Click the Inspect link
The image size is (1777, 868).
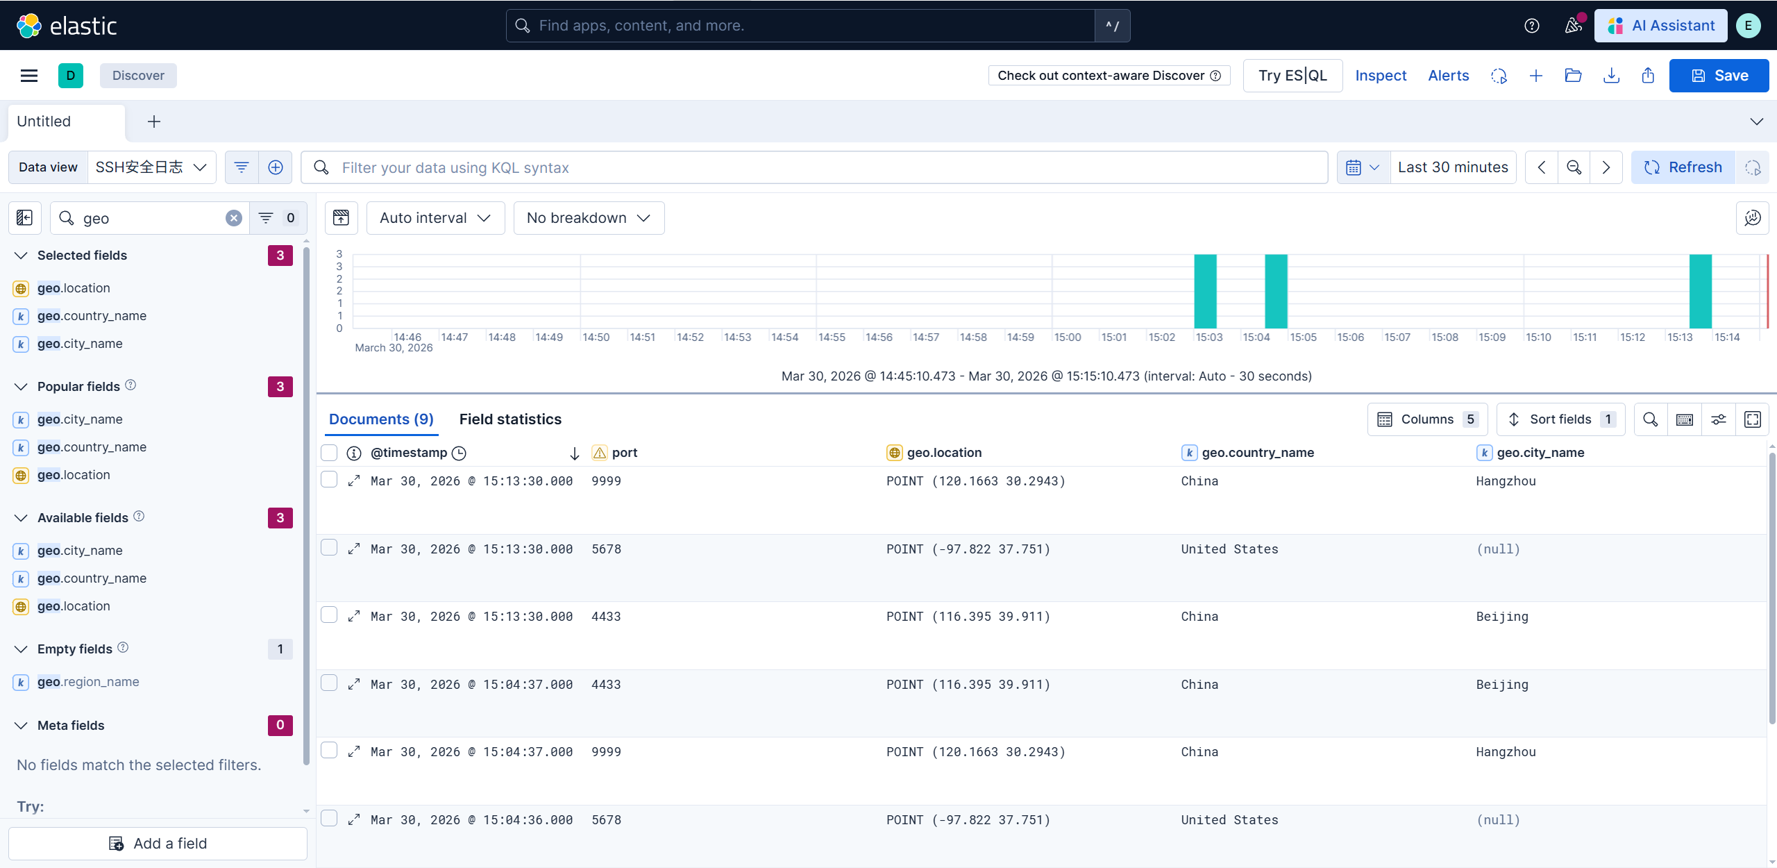point(1380,76)
